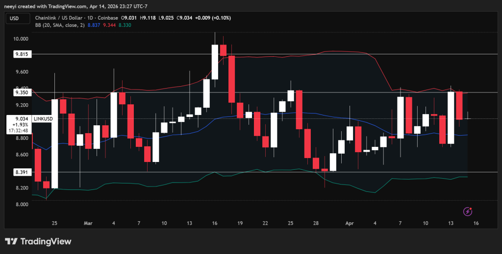Image resolution: width=502 pixels, height=254 pixels.
Task: Click the 10.000 label on the price axis
Action: pos(20,39)
